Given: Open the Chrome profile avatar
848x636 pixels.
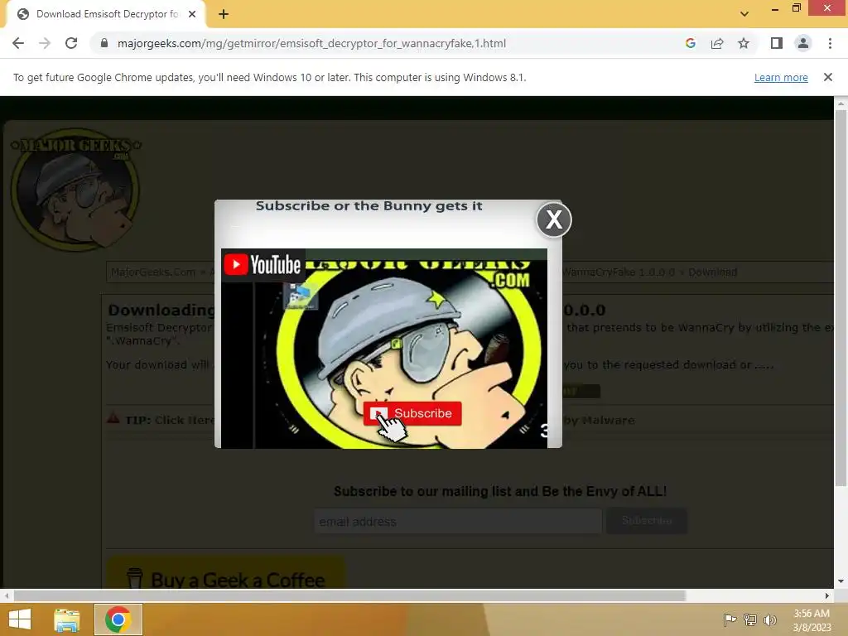Looking at the screenshot, I should coord(803,43).
